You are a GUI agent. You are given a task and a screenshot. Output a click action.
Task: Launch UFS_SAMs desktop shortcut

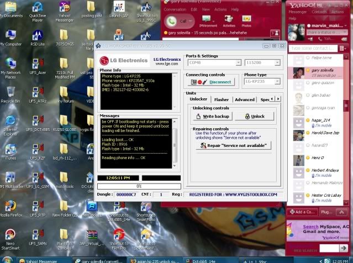pyautogui.click(x=38, y=238)
